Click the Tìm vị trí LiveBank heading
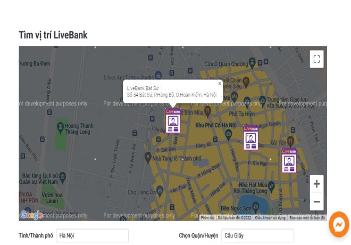The image size is (351, 245). [53, 35]
